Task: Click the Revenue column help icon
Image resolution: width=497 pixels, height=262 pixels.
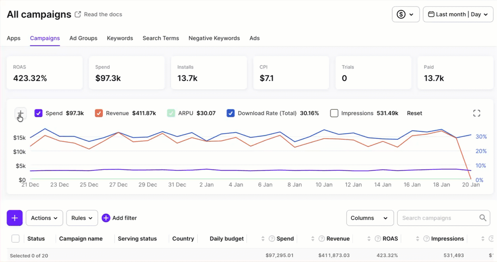Action: coord(322,239)
